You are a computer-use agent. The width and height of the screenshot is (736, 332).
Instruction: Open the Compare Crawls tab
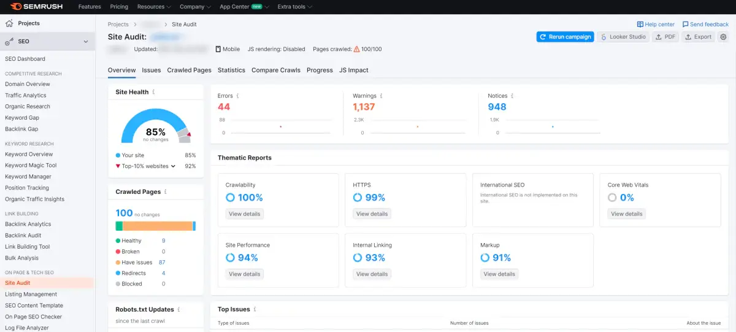click(x=276, y=70)
